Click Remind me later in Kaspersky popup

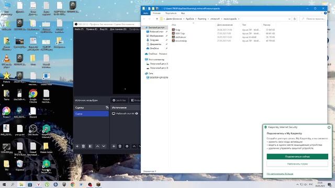[297, 164]
